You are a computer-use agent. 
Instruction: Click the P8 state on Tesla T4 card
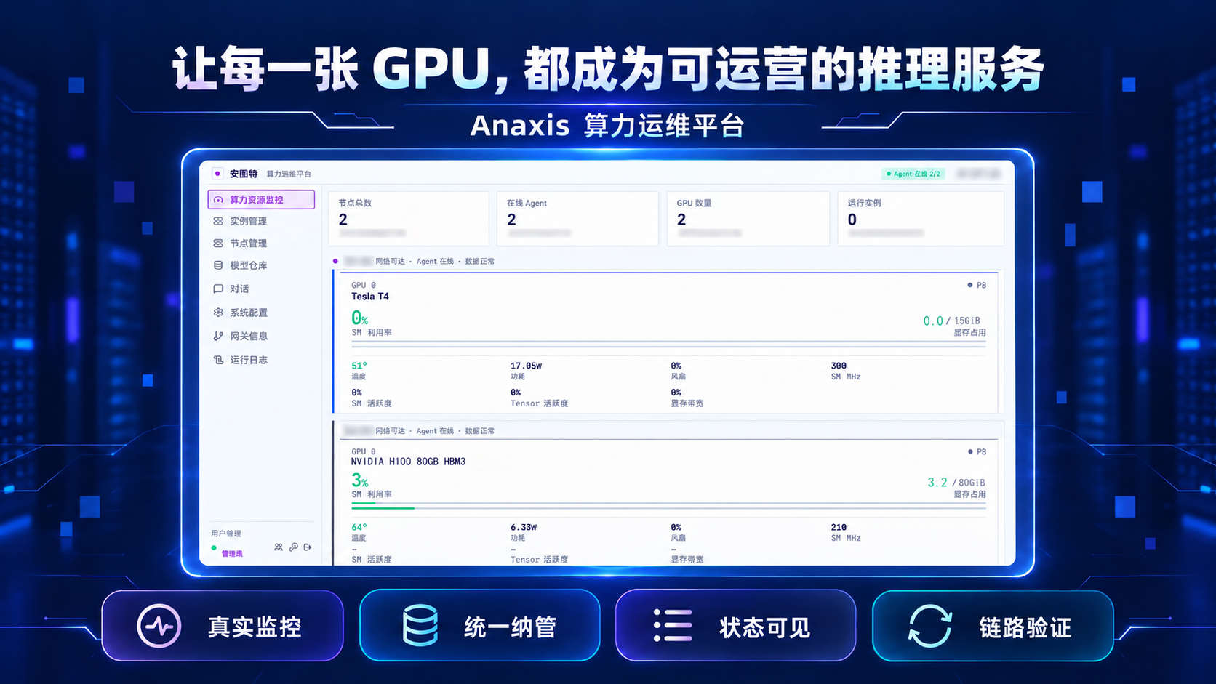click(977, 285)
